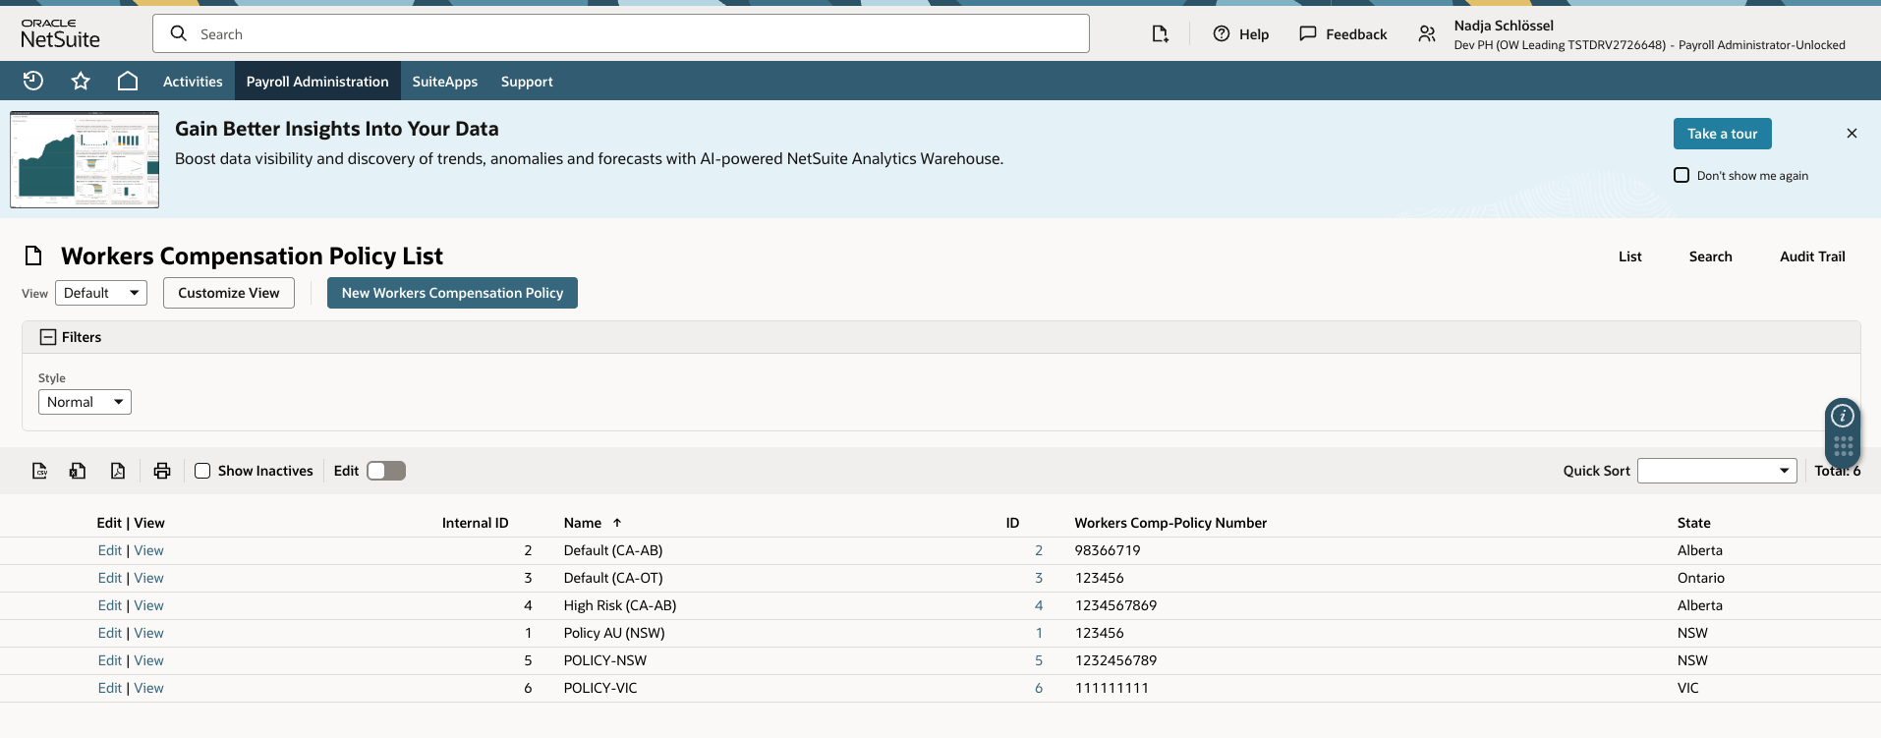Viewport: 1881px width, 738px height.
Task: Open the Recent Records history icon
Action: coord(33,81)
